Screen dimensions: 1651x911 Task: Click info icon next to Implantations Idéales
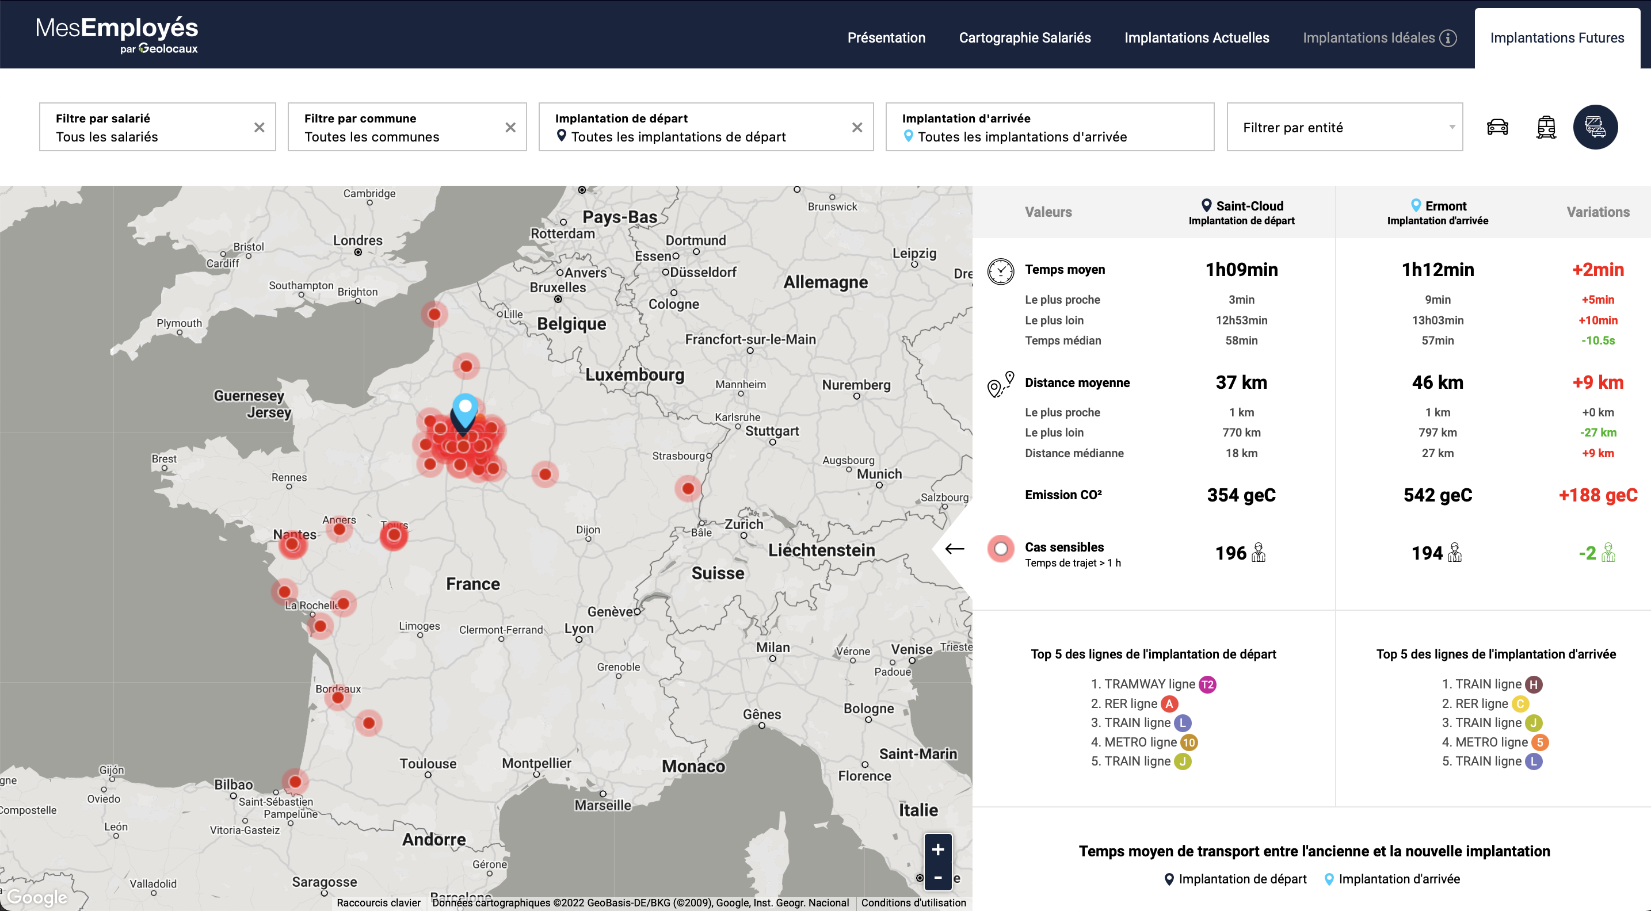point(1448,38)
